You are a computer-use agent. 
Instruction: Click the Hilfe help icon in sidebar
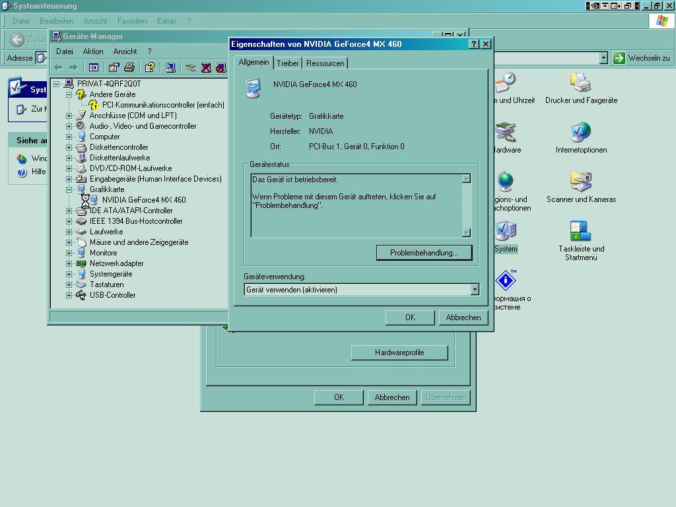[22, 172]
